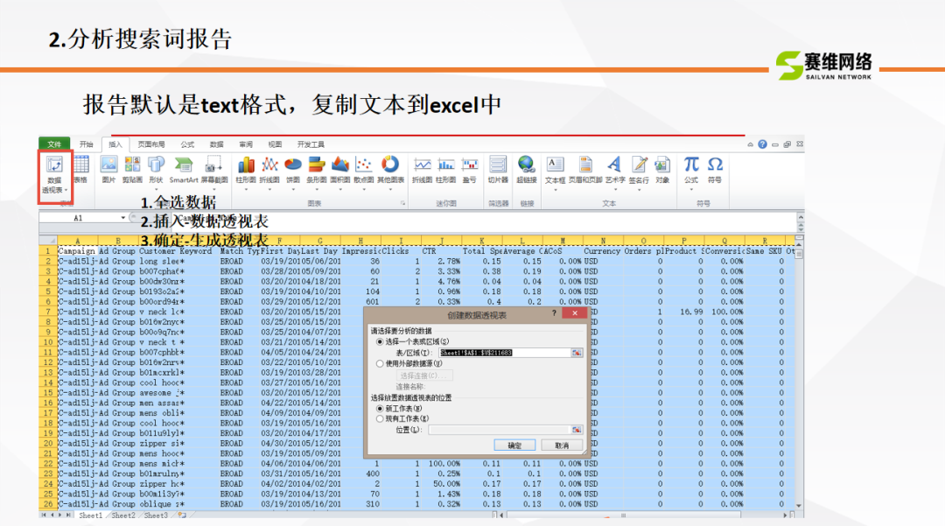Click the 表/区域 range input field

505,353
